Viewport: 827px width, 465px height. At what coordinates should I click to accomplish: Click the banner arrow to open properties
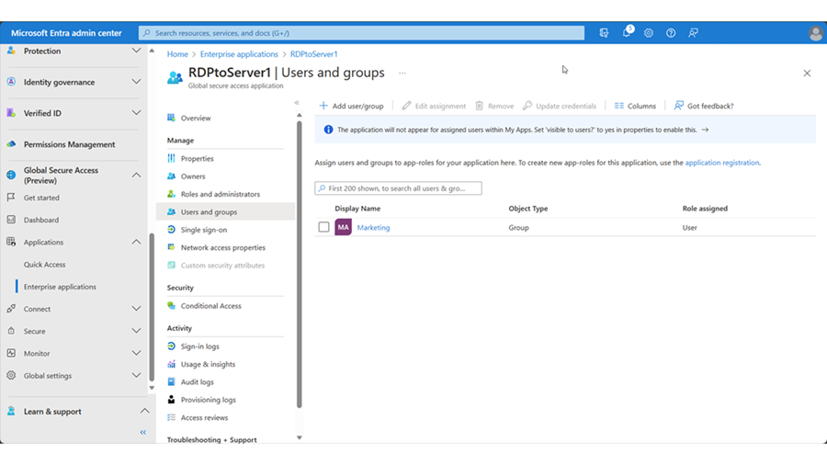point(705,130)
